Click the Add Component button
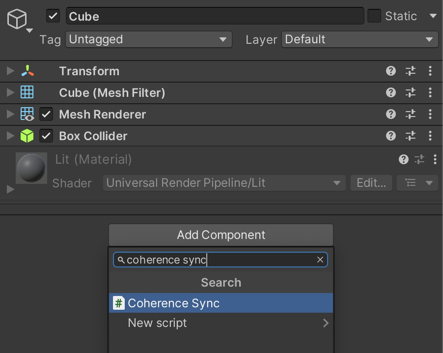Screen dimensions: 443x353 click(221, 235)
